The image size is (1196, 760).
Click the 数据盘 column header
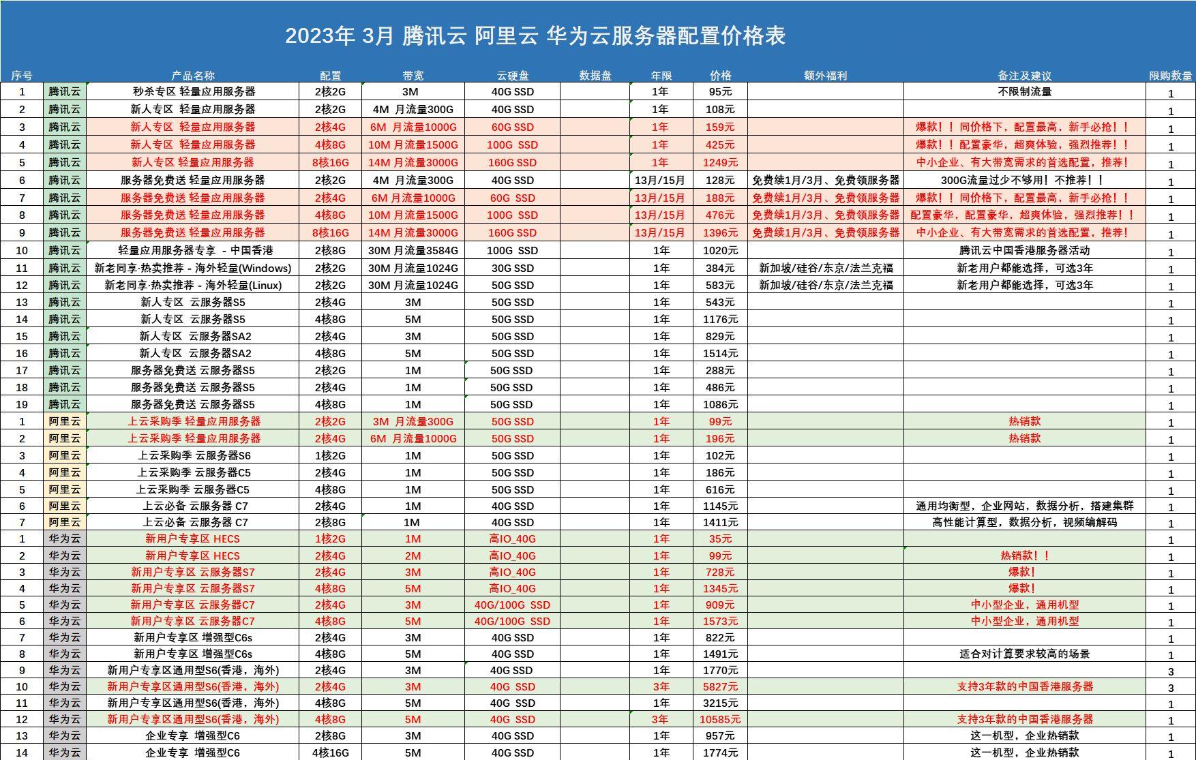coord(595,73)
